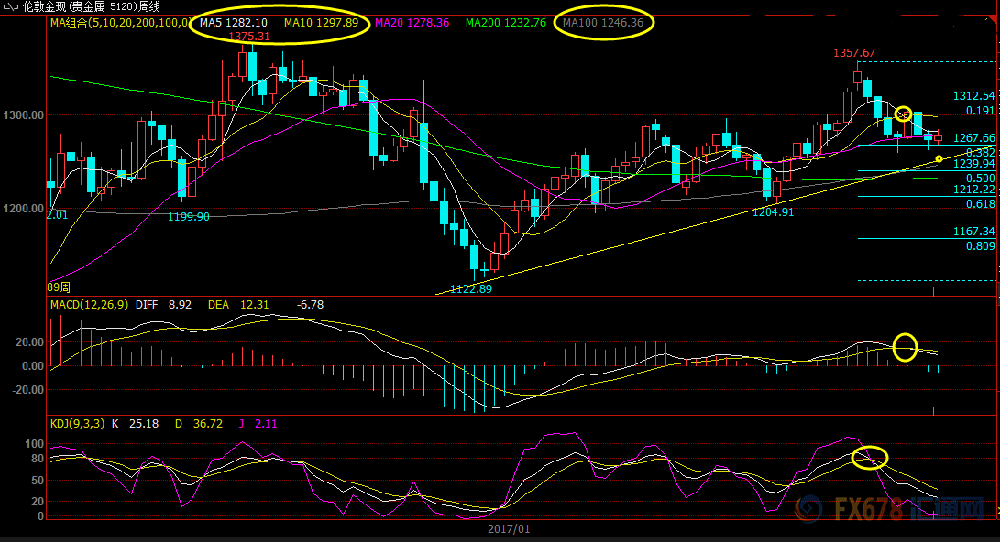Open the KDJ(9,3,3) indicator parameters
1000x542 pixels.
78,423
